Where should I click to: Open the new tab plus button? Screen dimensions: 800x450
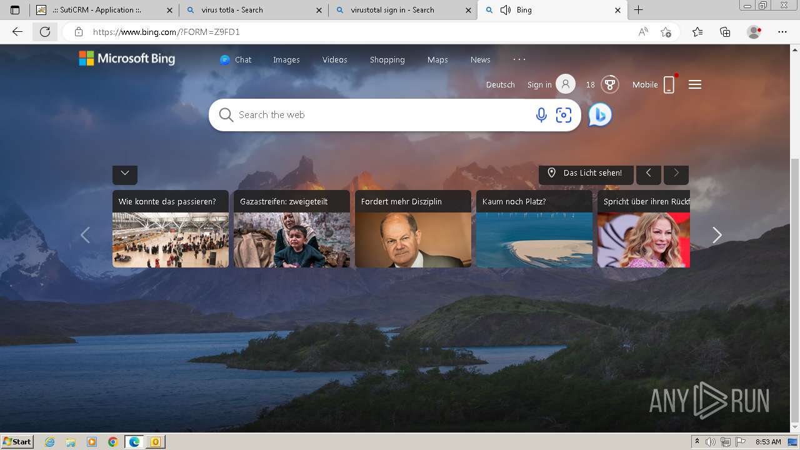(x=638, y=10)
